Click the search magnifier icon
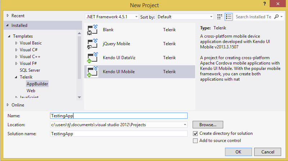288x161 pixels. coord(276,16)
